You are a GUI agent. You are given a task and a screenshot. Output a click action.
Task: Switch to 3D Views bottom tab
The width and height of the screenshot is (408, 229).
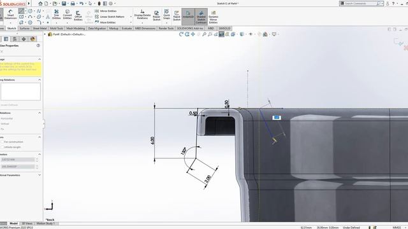pyautogui.click(x=27, y=223)
